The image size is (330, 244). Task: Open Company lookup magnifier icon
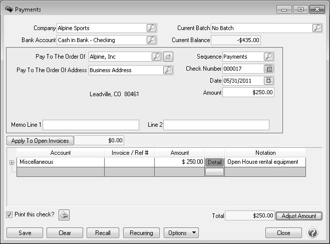(x=151, y=28)
